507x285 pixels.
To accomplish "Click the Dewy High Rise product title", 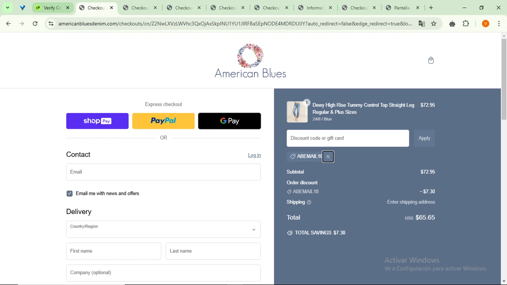I will pos(363,109).
